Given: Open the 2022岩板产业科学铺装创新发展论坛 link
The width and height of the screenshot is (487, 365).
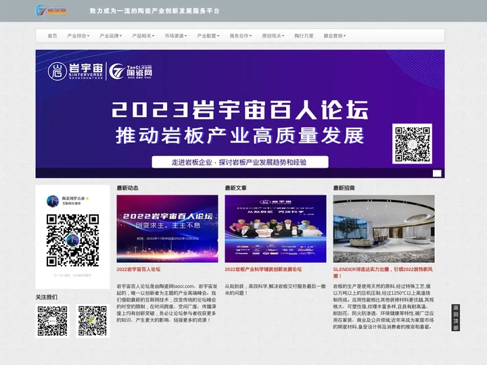Looking at the screenshot, I should (x=263, y=270).
